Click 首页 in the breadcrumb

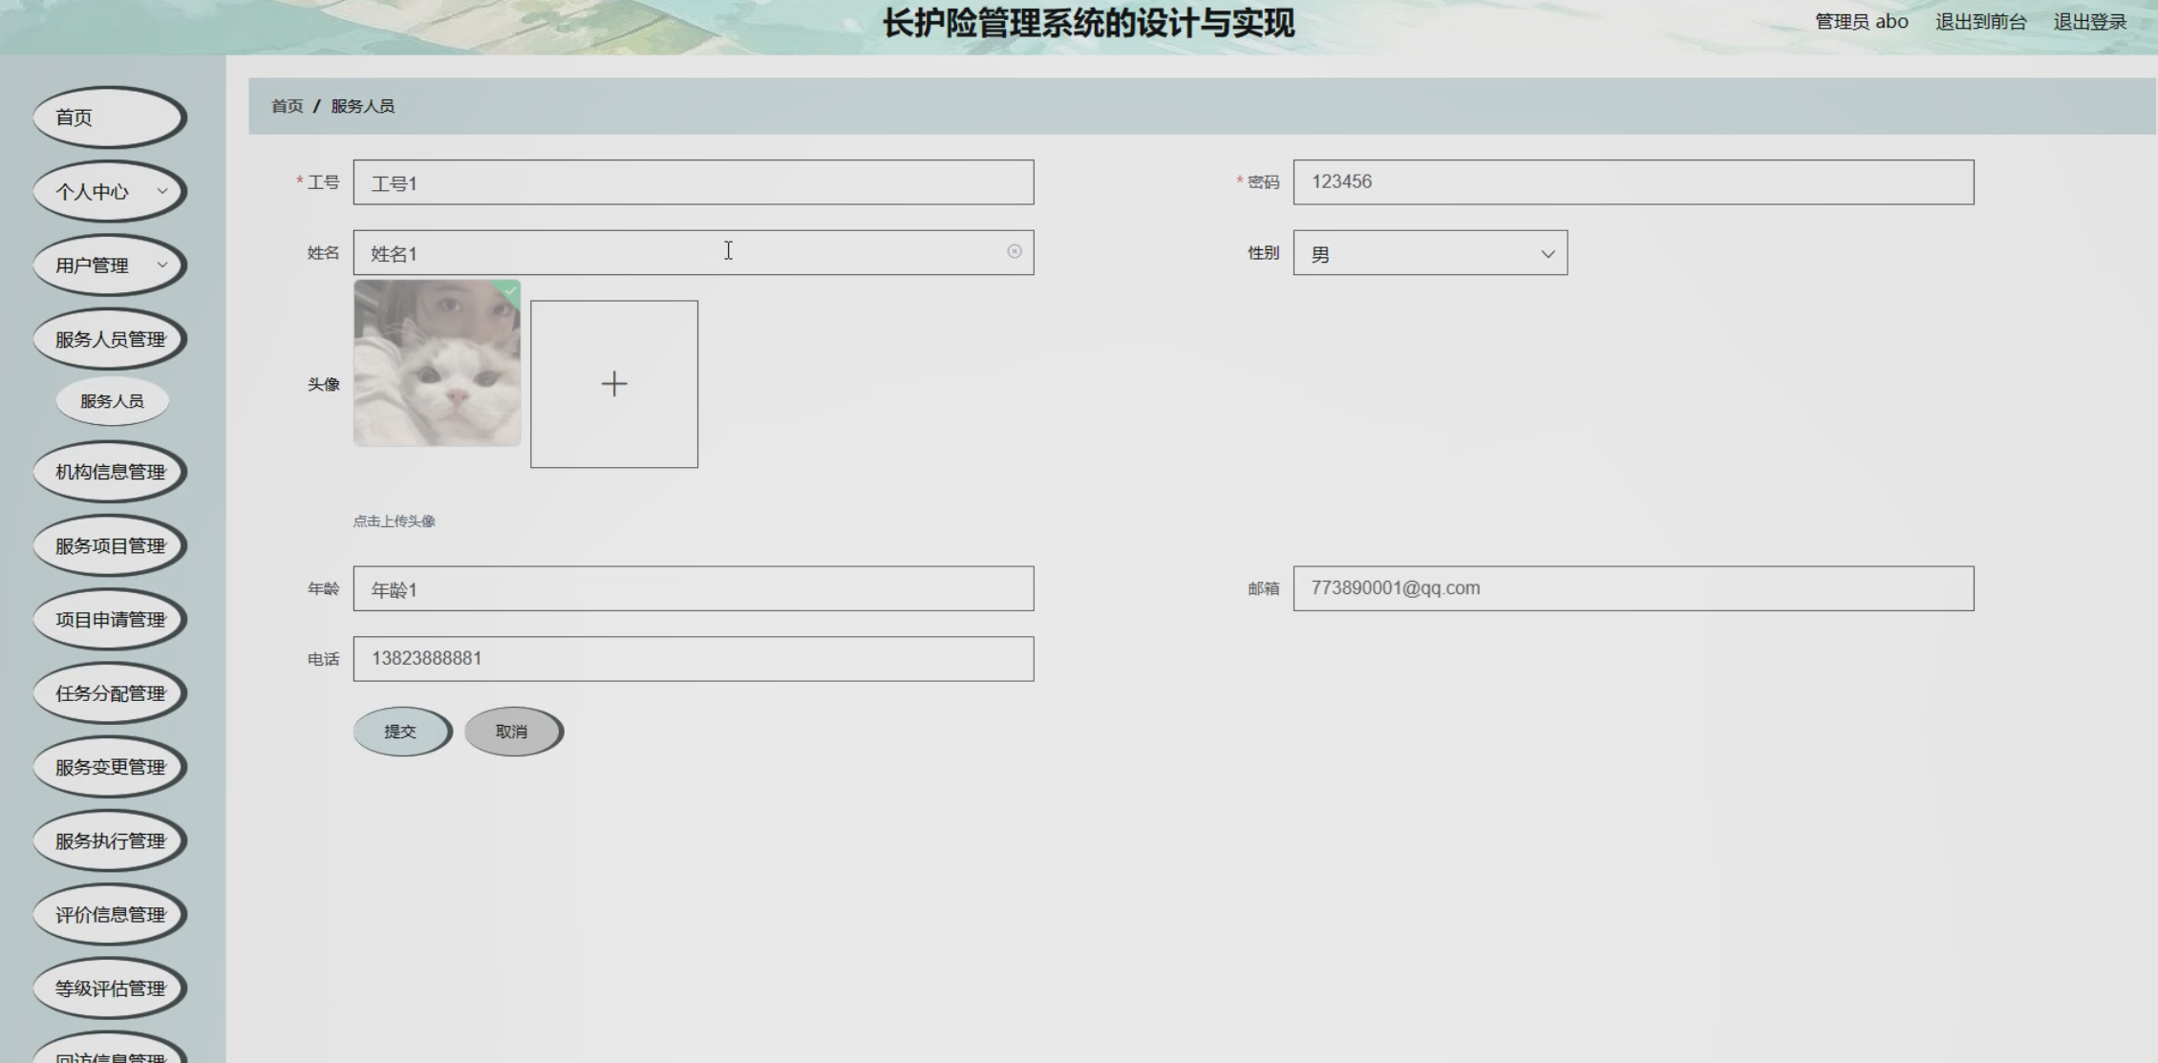[287, 106]
